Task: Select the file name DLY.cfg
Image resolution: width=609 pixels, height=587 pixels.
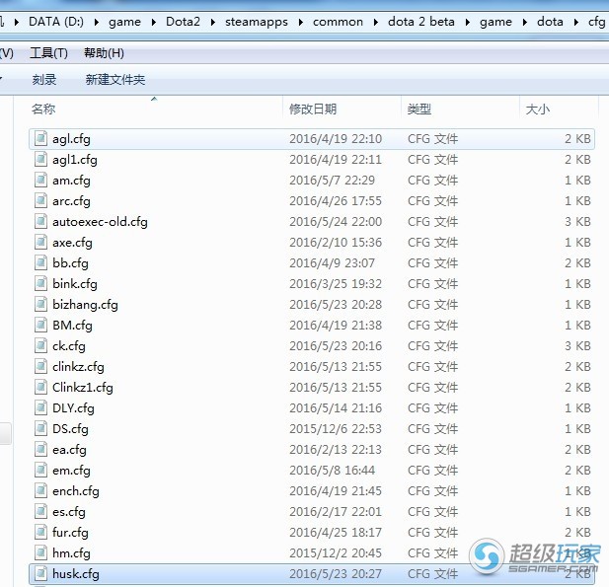Action: (73, 408)
